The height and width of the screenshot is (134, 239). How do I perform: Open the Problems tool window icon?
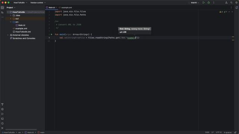[x=2, y=124]
